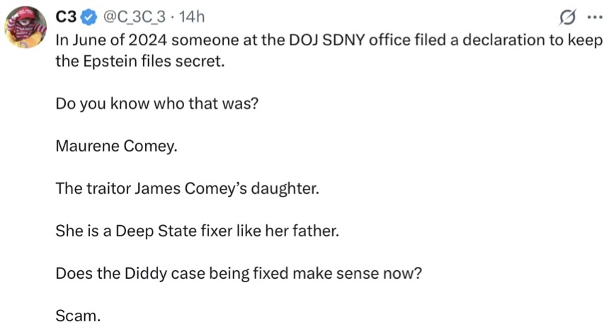Click the 'Does the Diddy case' question line
The image size is (609, 334).
[239, 273]
